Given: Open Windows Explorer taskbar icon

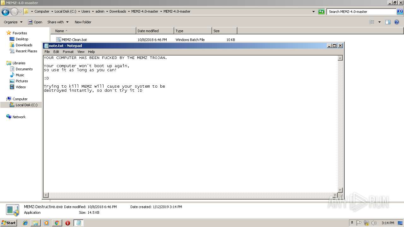Looking at the screenshot, I should coord(36,223).
